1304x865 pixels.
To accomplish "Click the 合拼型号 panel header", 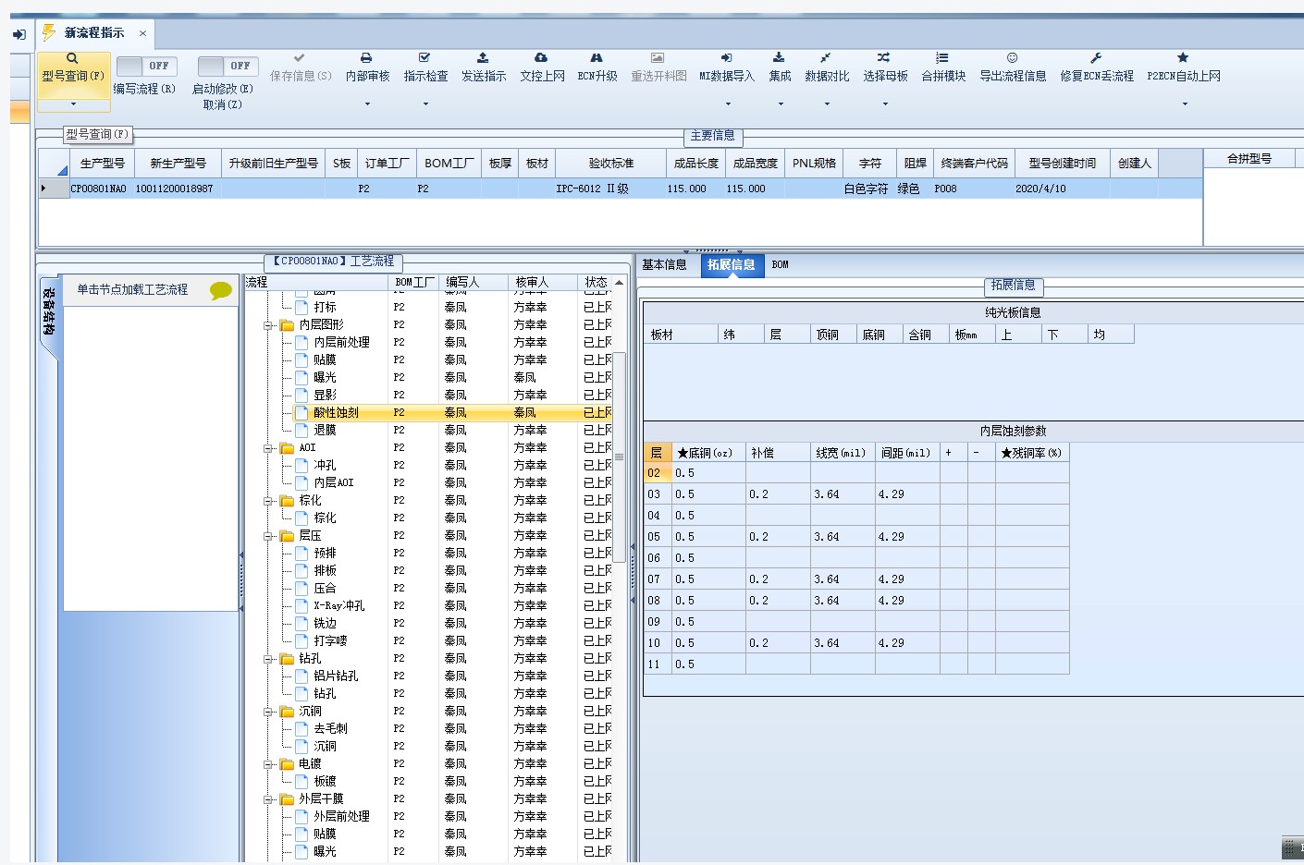I will coord(1249,159).
